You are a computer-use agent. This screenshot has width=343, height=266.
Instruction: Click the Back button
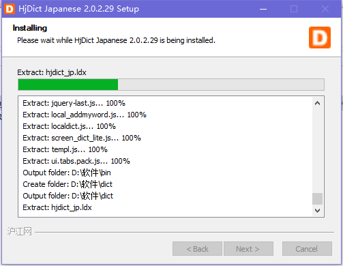point(197,249)
